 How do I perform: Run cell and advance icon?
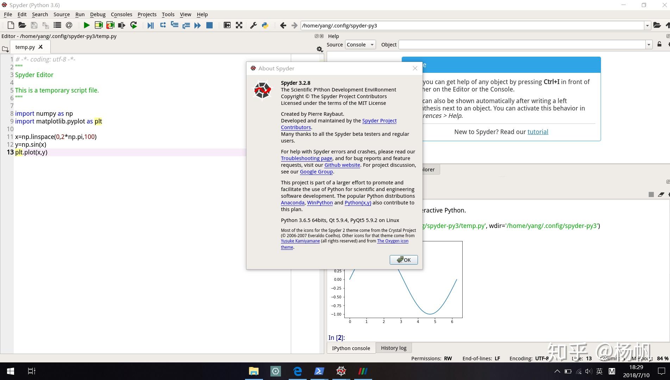(x=110, y=25)
